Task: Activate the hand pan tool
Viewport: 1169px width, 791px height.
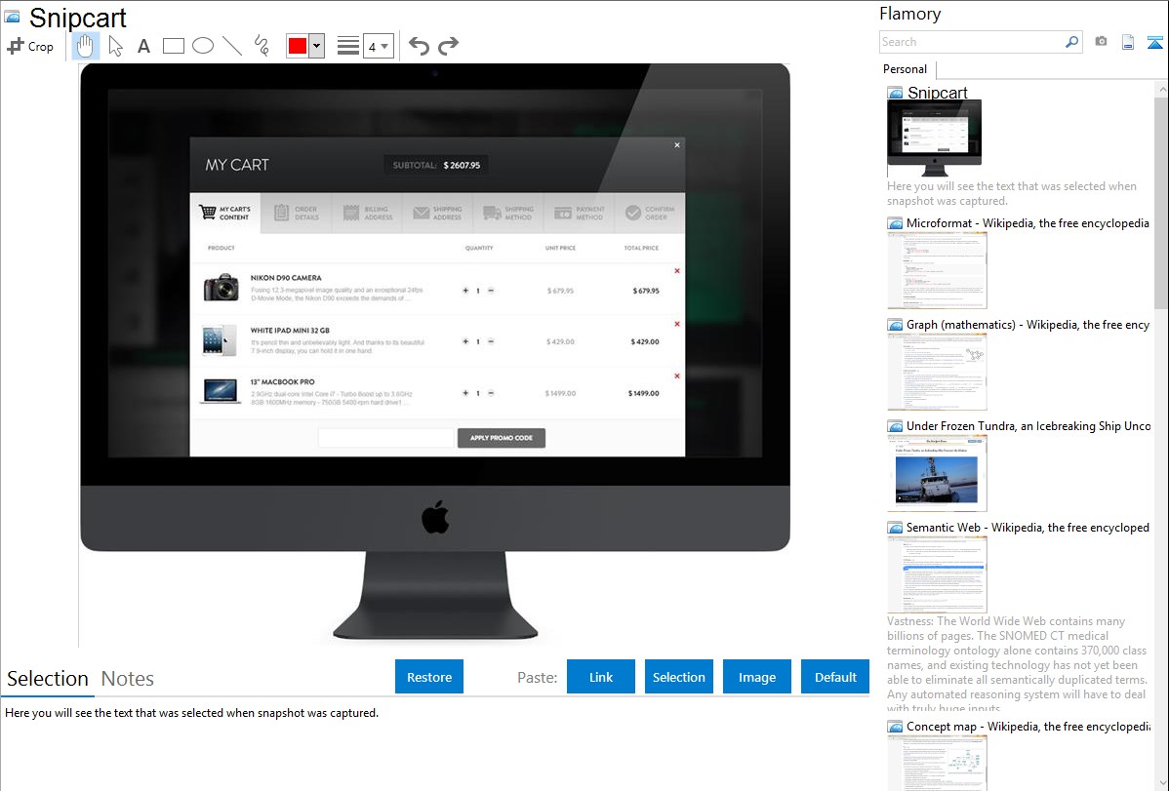Action: coord(85,46)
